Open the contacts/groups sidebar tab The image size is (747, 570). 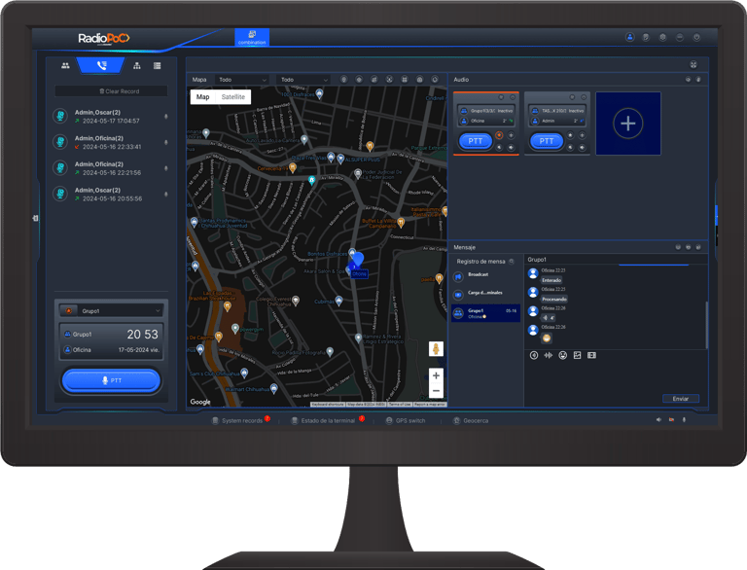(x=65, y=66)
